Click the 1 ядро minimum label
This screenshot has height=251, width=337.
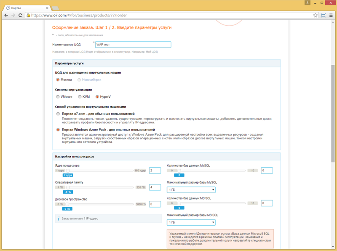[x=60, y=171]
